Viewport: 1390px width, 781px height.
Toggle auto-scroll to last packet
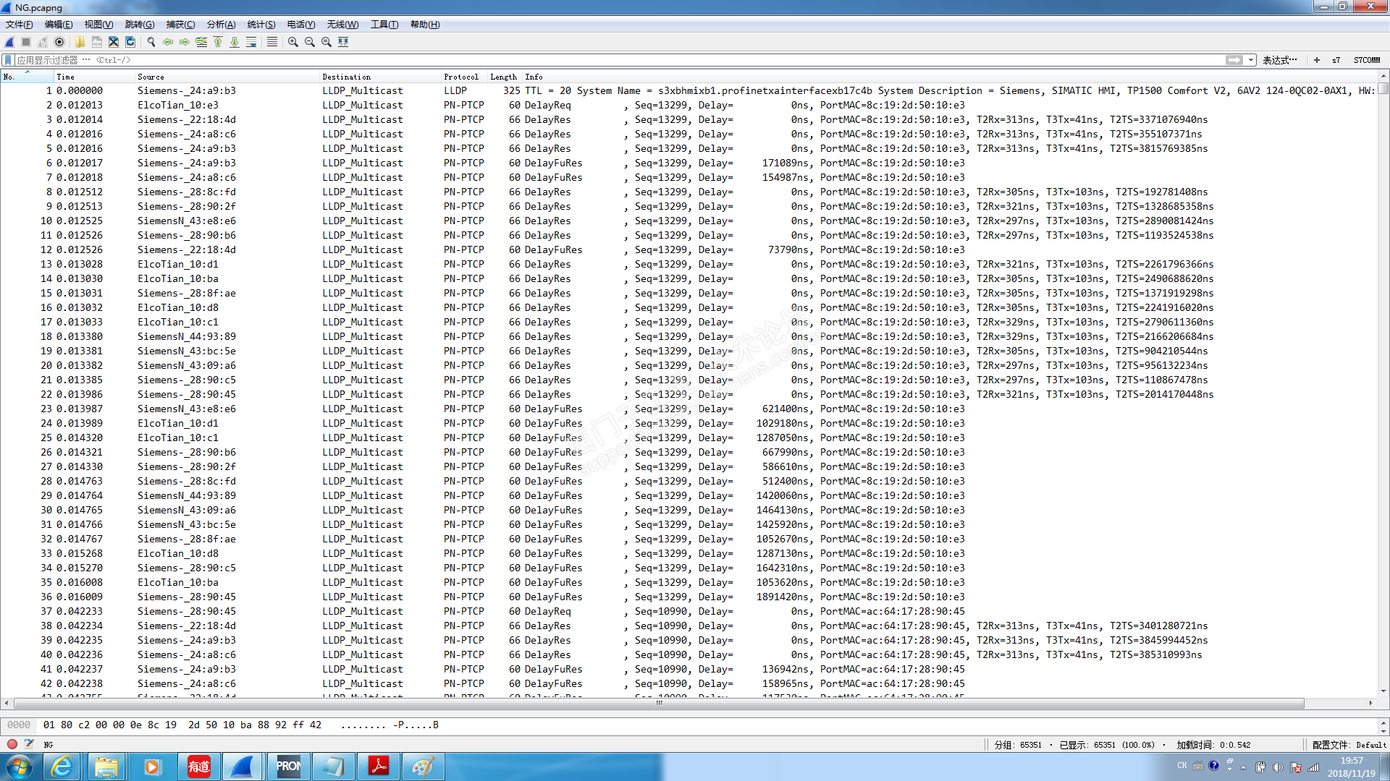[x=251, y=42]
